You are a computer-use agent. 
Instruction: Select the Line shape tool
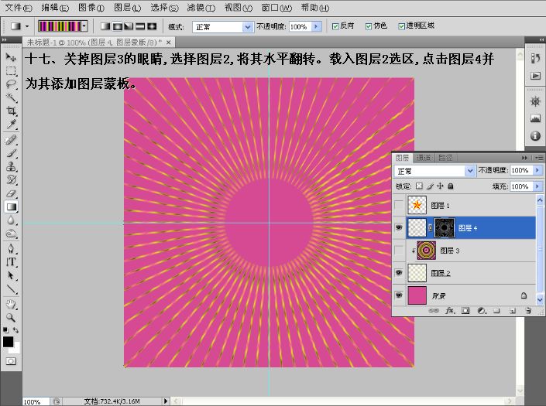tap(11, 289)
